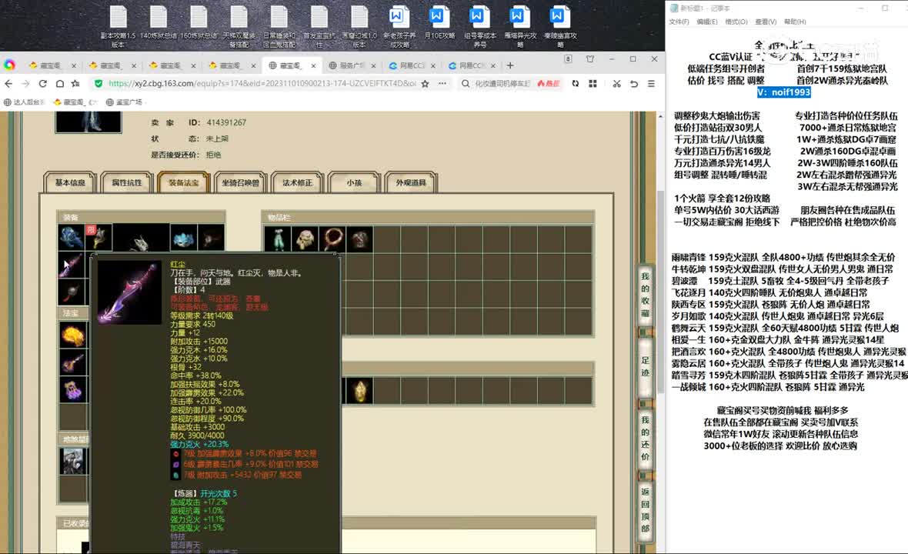
Task: Open the 副本攻略1.5版本 desktop file
Action: [119, 26]
